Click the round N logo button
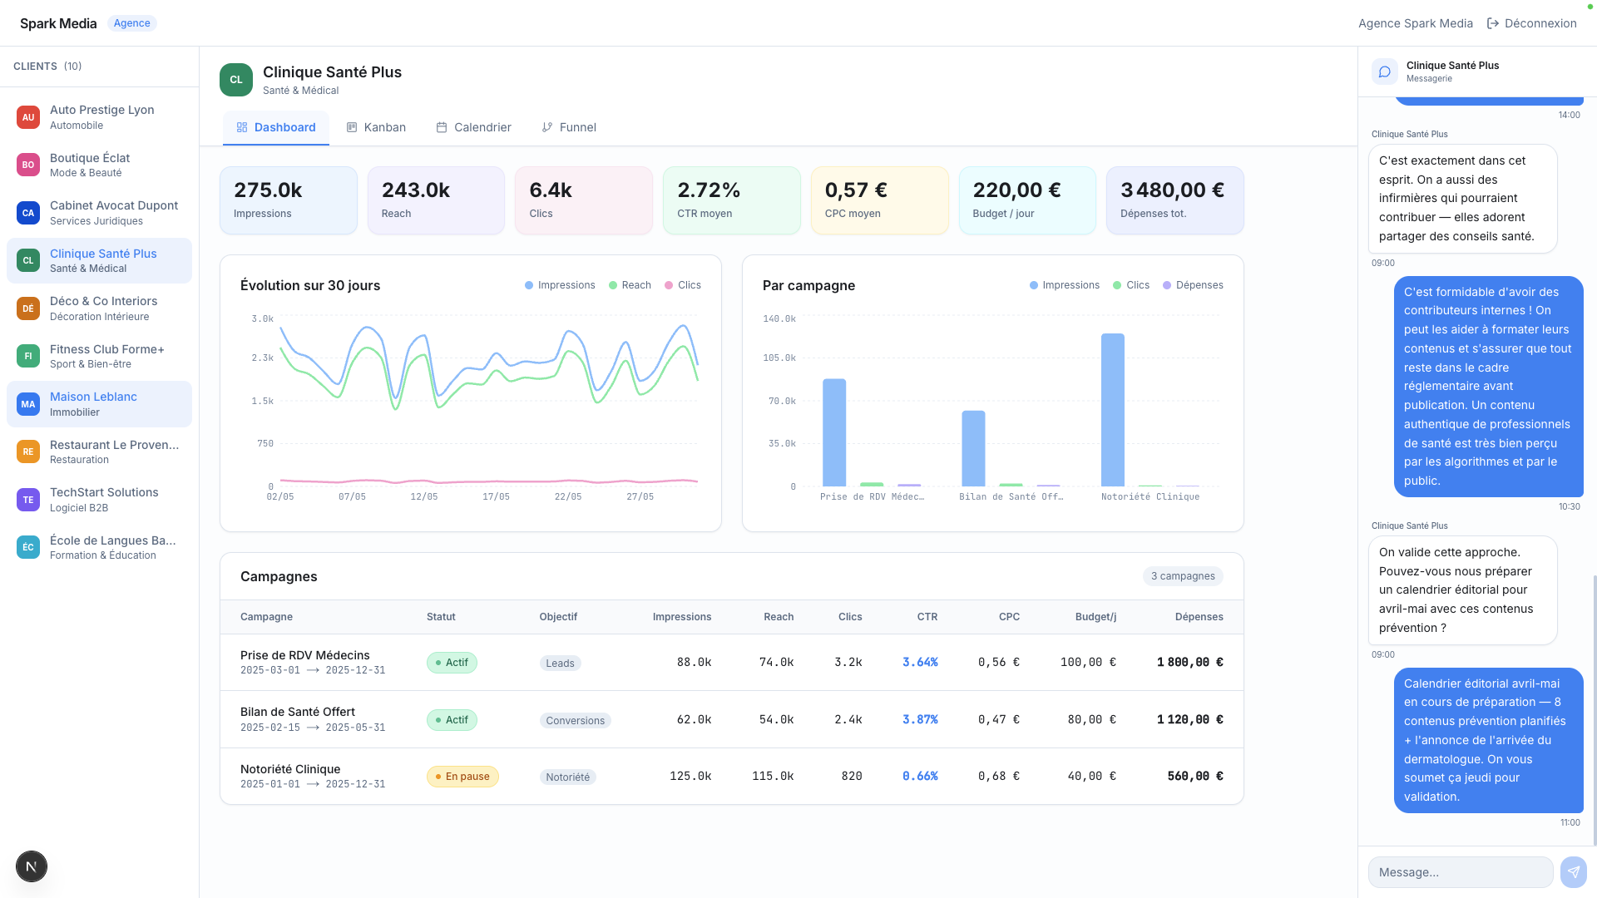Screen dimensions: 1597x898 (32, 866)
